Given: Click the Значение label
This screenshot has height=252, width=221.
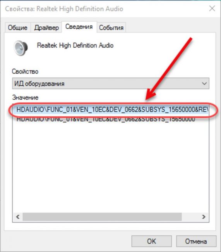Looking at the screenshot, I should point(25,97).
